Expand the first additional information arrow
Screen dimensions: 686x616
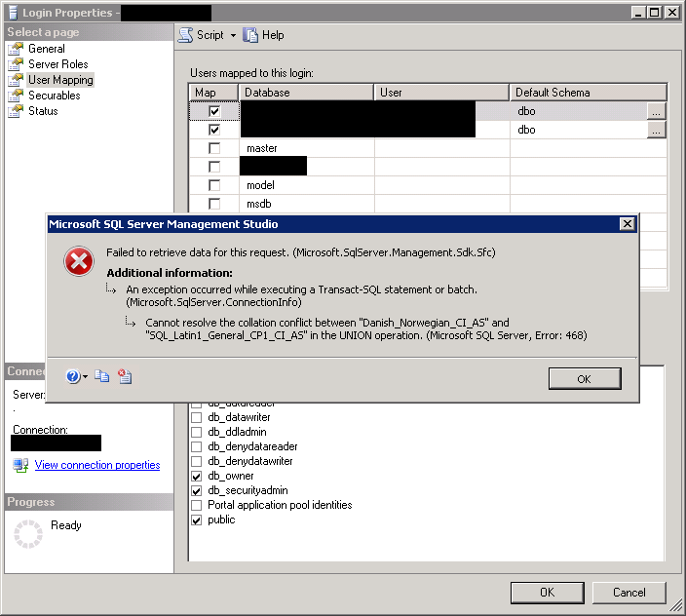111,289
